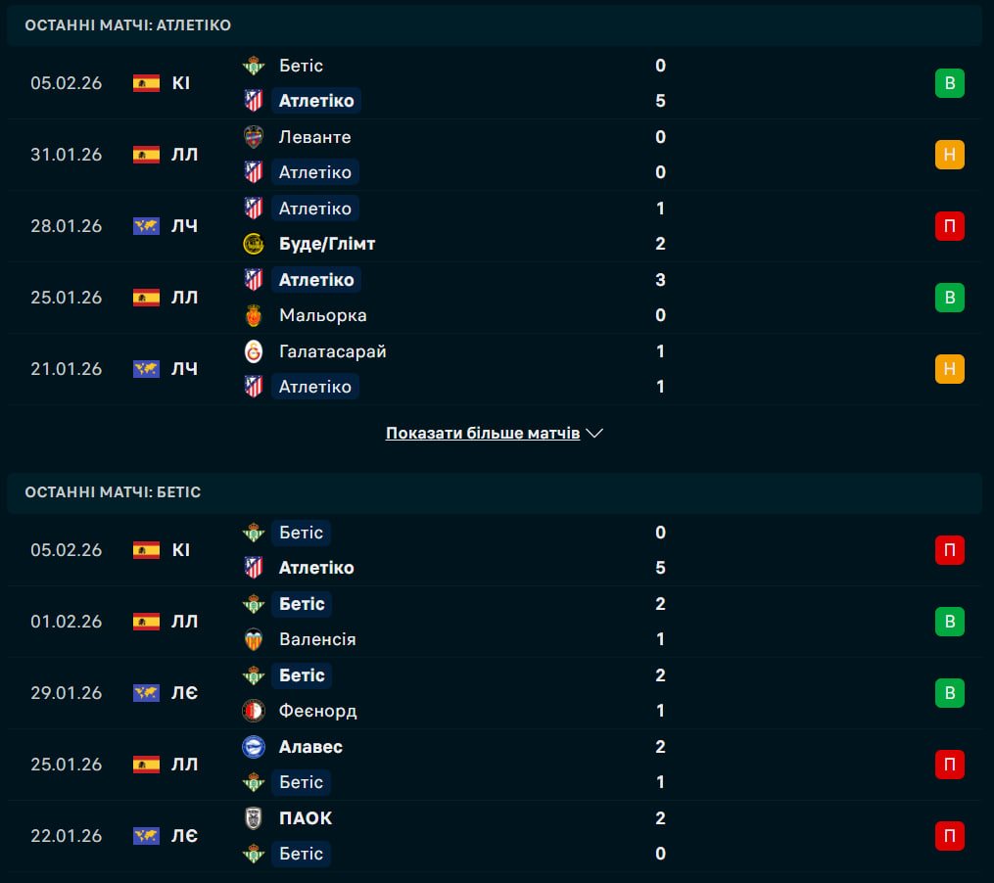
Task: Click the Galatasaray club crest icon
Action: tap(254, 351)
